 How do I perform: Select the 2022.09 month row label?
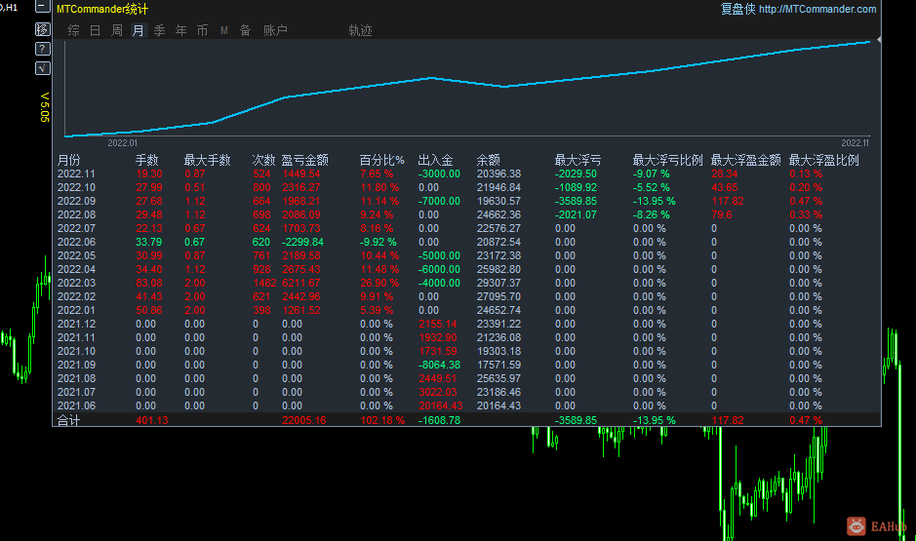pos(76,202)
